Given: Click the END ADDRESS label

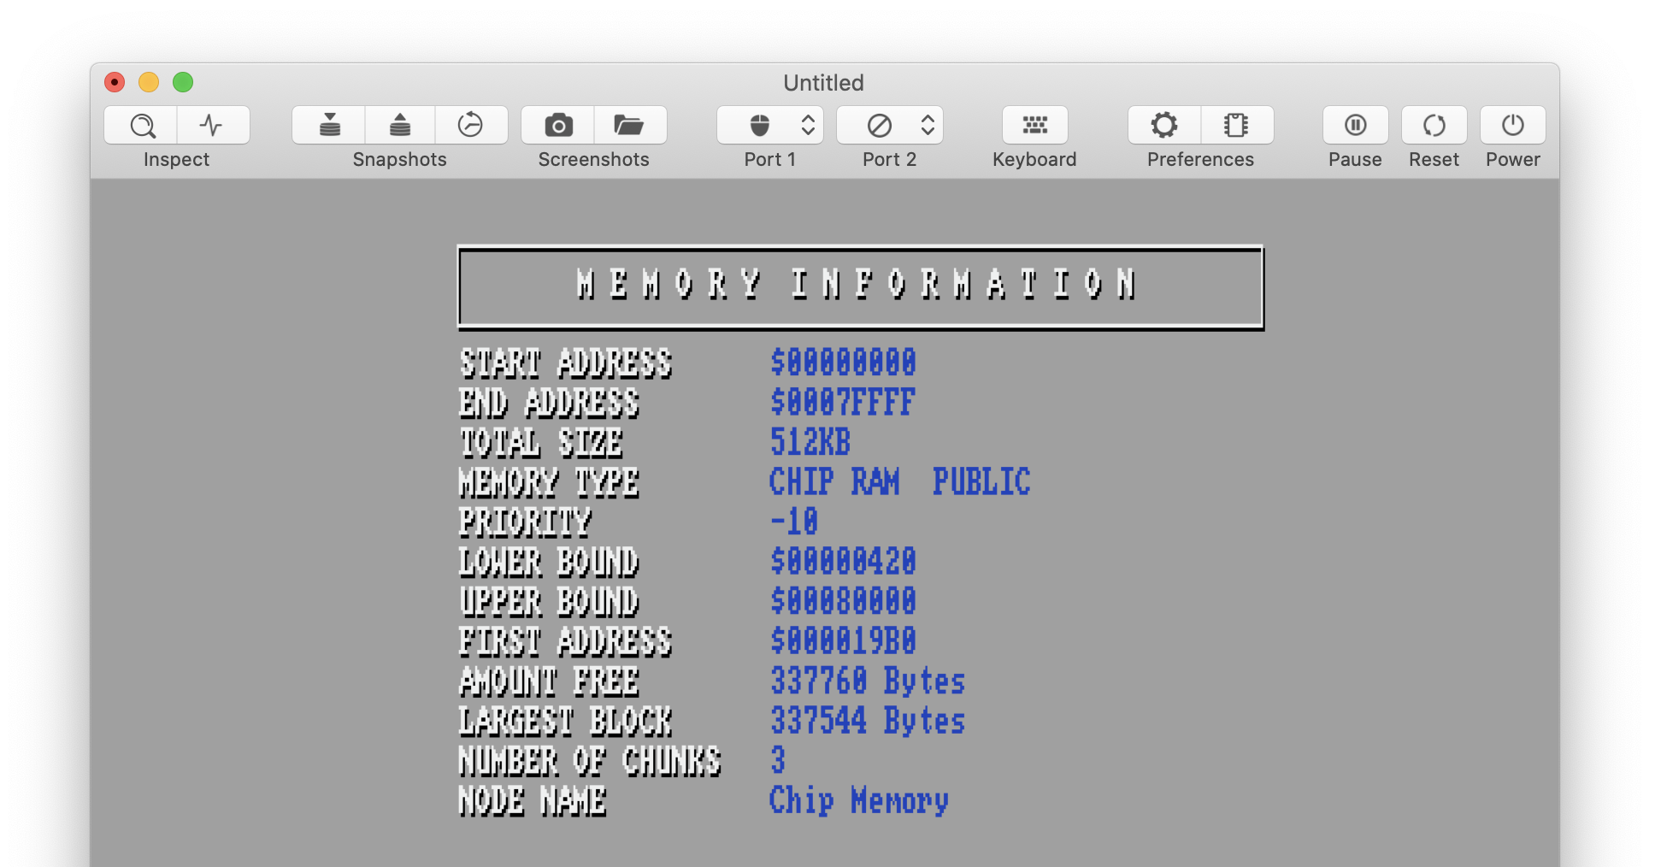Looking at the screenshot, I should (x=549, y=403).
